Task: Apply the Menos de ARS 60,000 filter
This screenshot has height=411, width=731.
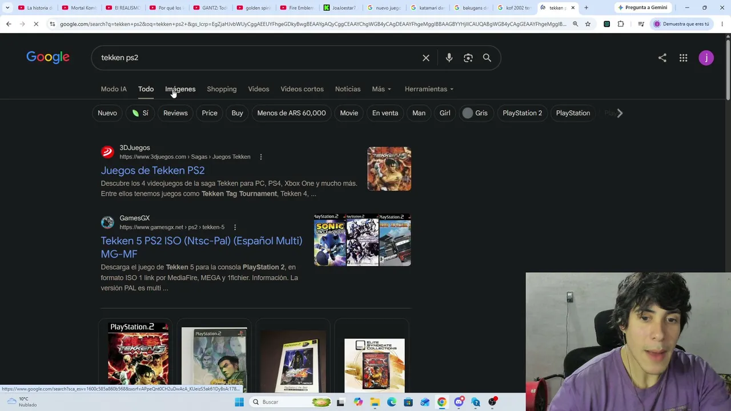Action: (x=291, y=113)
